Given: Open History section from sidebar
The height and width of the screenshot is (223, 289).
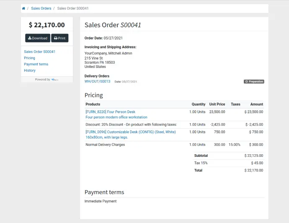Looking at the screenshot, I should tap(30, 70).
